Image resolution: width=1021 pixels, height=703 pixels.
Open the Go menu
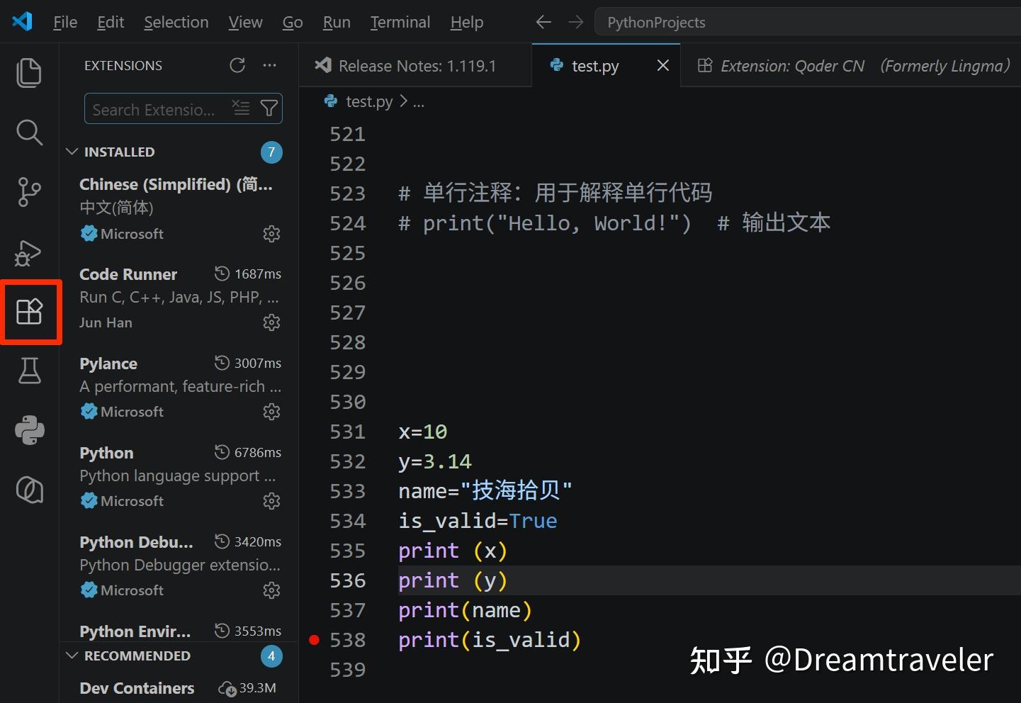tap(293, 22)
